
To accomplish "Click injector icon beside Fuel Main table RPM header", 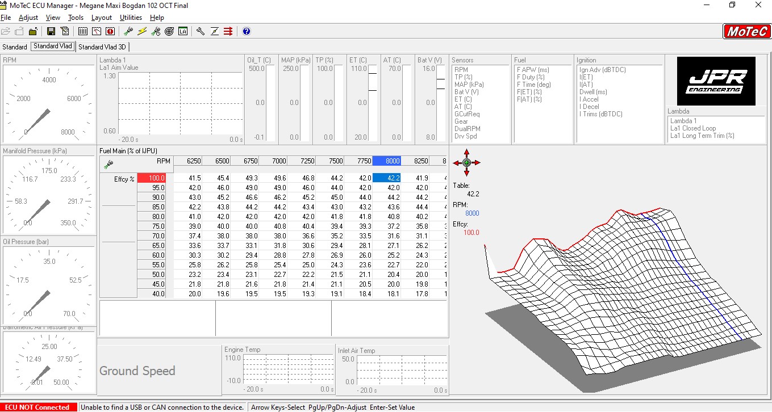I will 109,165.
